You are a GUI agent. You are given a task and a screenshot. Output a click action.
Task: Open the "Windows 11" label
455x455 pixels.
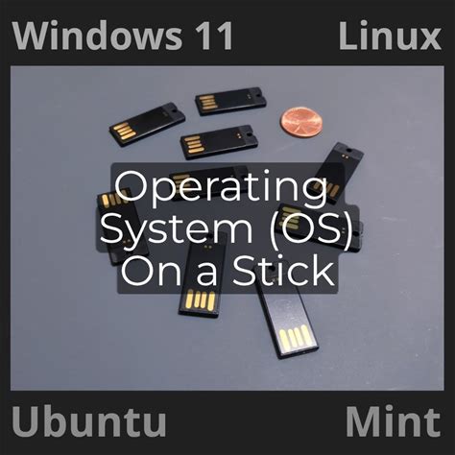[123, 36]
